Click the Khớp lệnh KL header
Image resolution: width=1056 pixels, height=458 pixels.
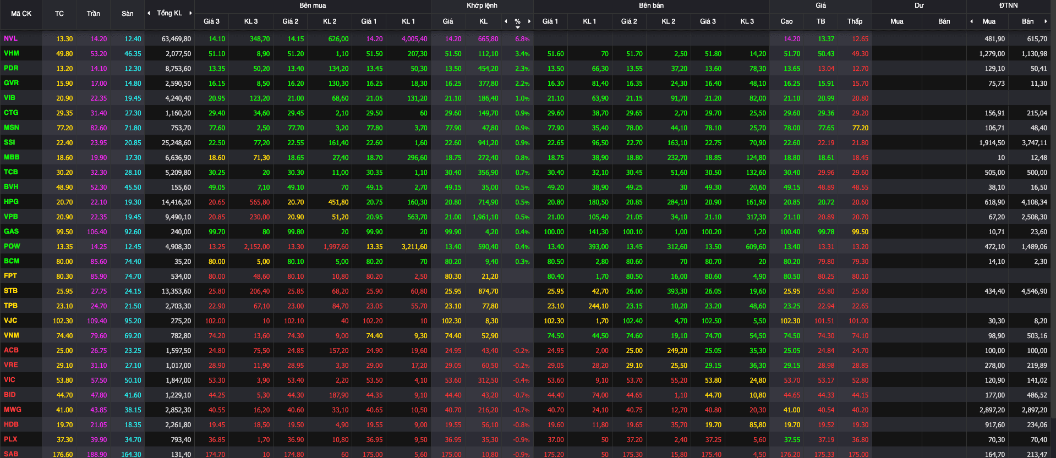coord(483,21)
